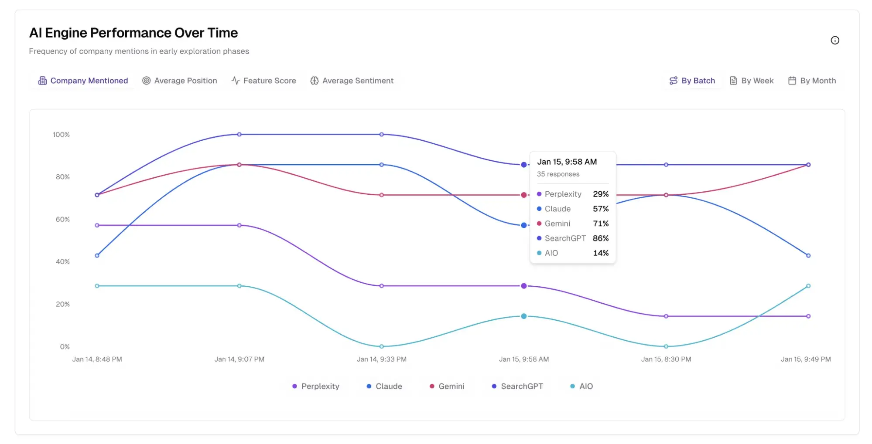872x444 pixels.
Task: Click the SearchGPT data point at Jan 15, 9:58 AM
Action: pos(523,164)
